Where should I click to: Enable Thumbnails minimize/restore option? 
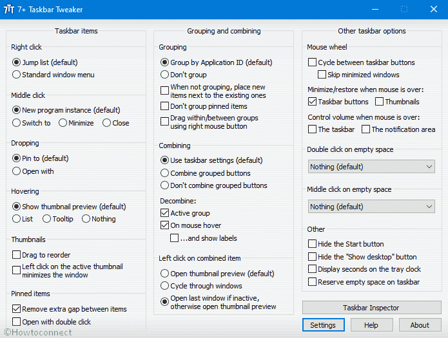click(380, 102)
